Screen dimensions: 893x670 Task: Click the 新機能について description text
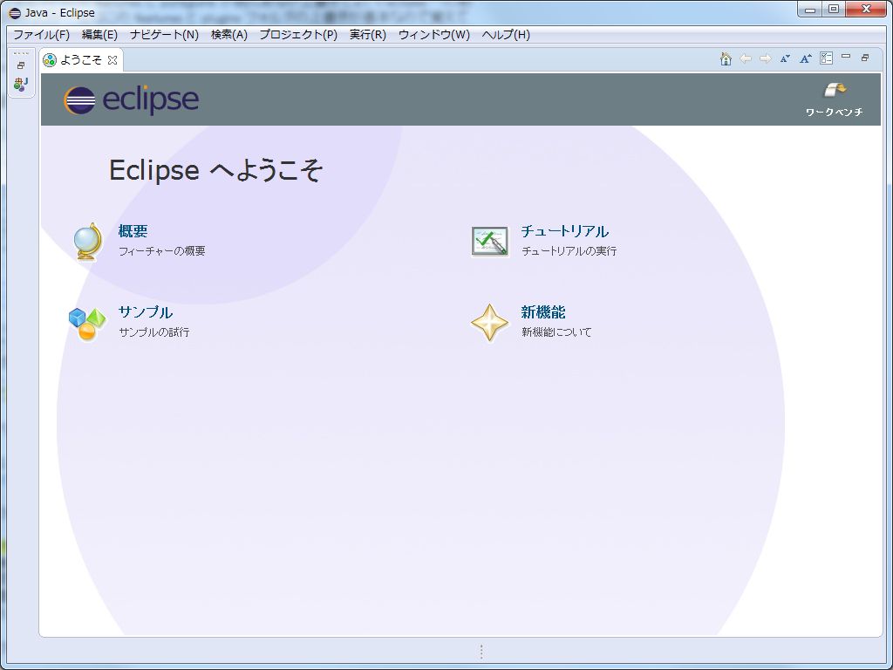556,332
